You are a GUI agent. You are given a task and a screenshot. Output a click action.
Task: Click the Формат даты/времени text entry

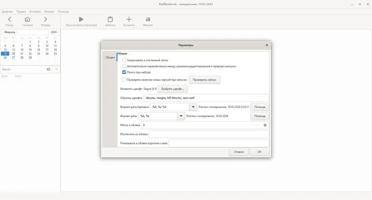[170, 107]
